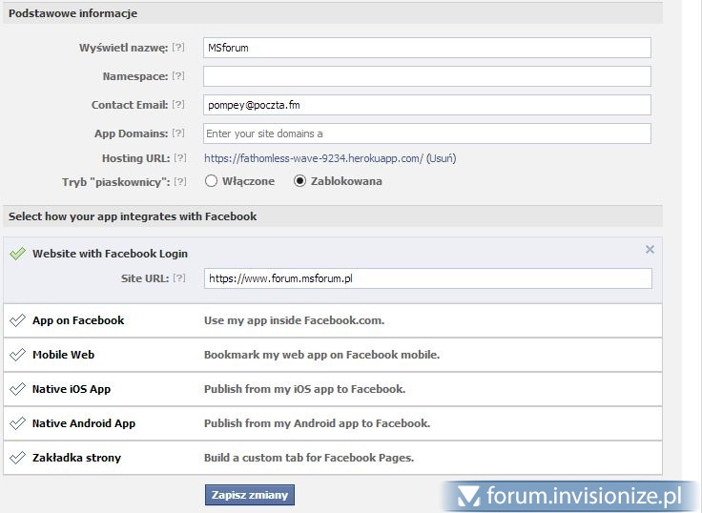Select the Zablokowana sandbox radio button

[300, 181]
